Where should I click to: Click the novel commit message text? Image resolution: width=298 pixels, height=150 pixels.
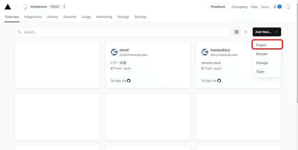tap(118, 63)
